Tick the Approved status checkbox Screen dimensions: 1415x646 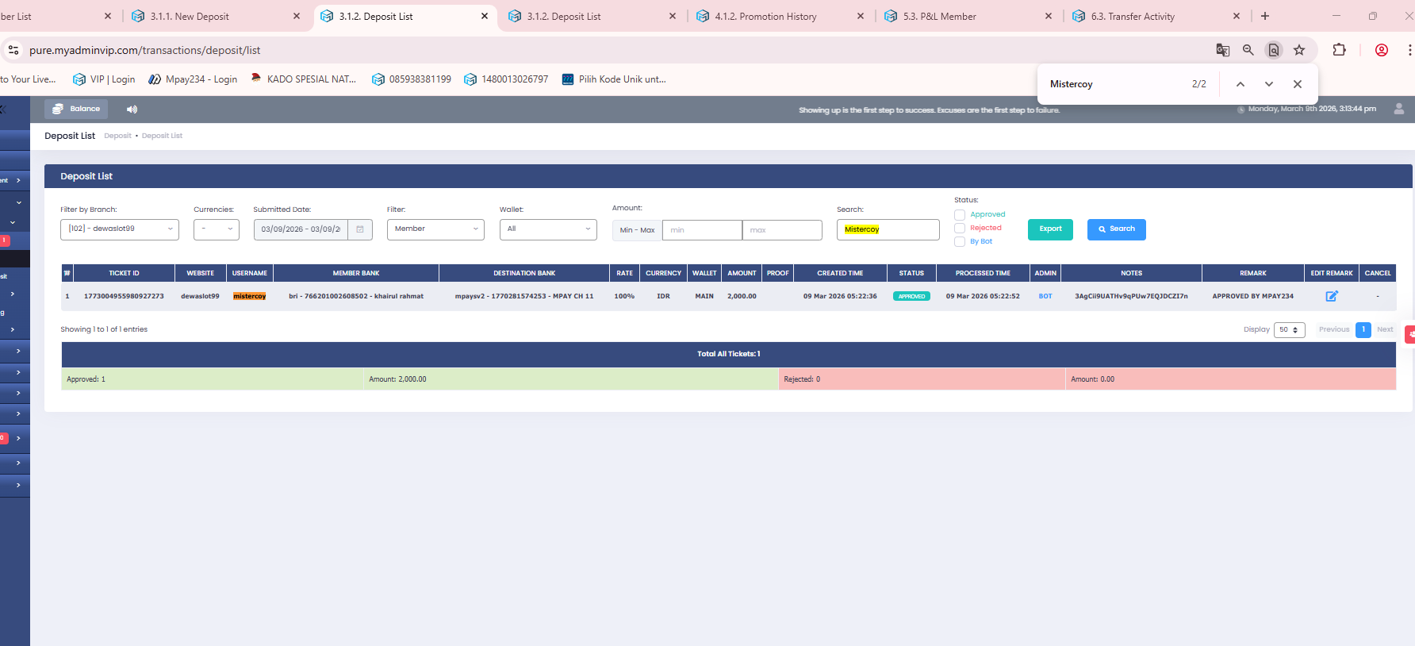960,215
